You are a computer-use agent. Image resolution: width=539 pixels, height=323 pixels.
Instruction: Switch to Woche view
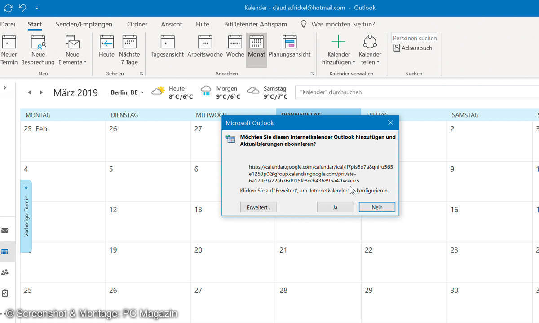235,46
